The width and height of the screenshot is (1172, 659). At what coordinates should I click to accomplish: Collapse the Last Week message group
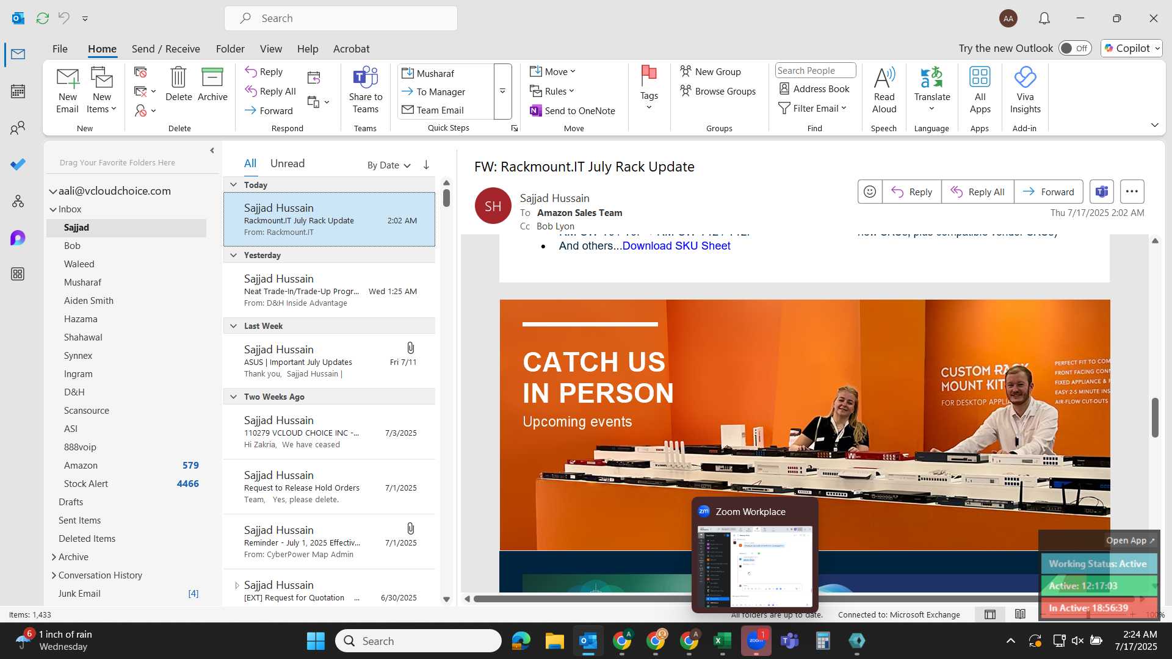pos(233,326)
